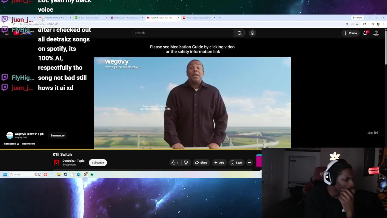Open Steam from the taskbar

[65, 174]
